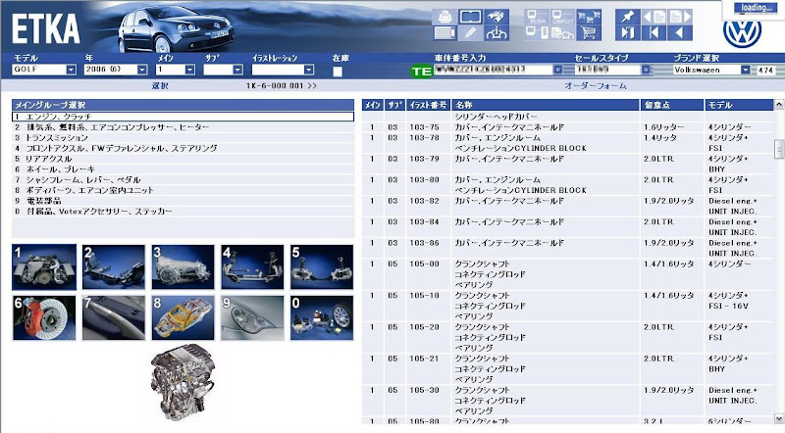Click the 名称 column header
785x433 pixels.
(x=546, y=105)
